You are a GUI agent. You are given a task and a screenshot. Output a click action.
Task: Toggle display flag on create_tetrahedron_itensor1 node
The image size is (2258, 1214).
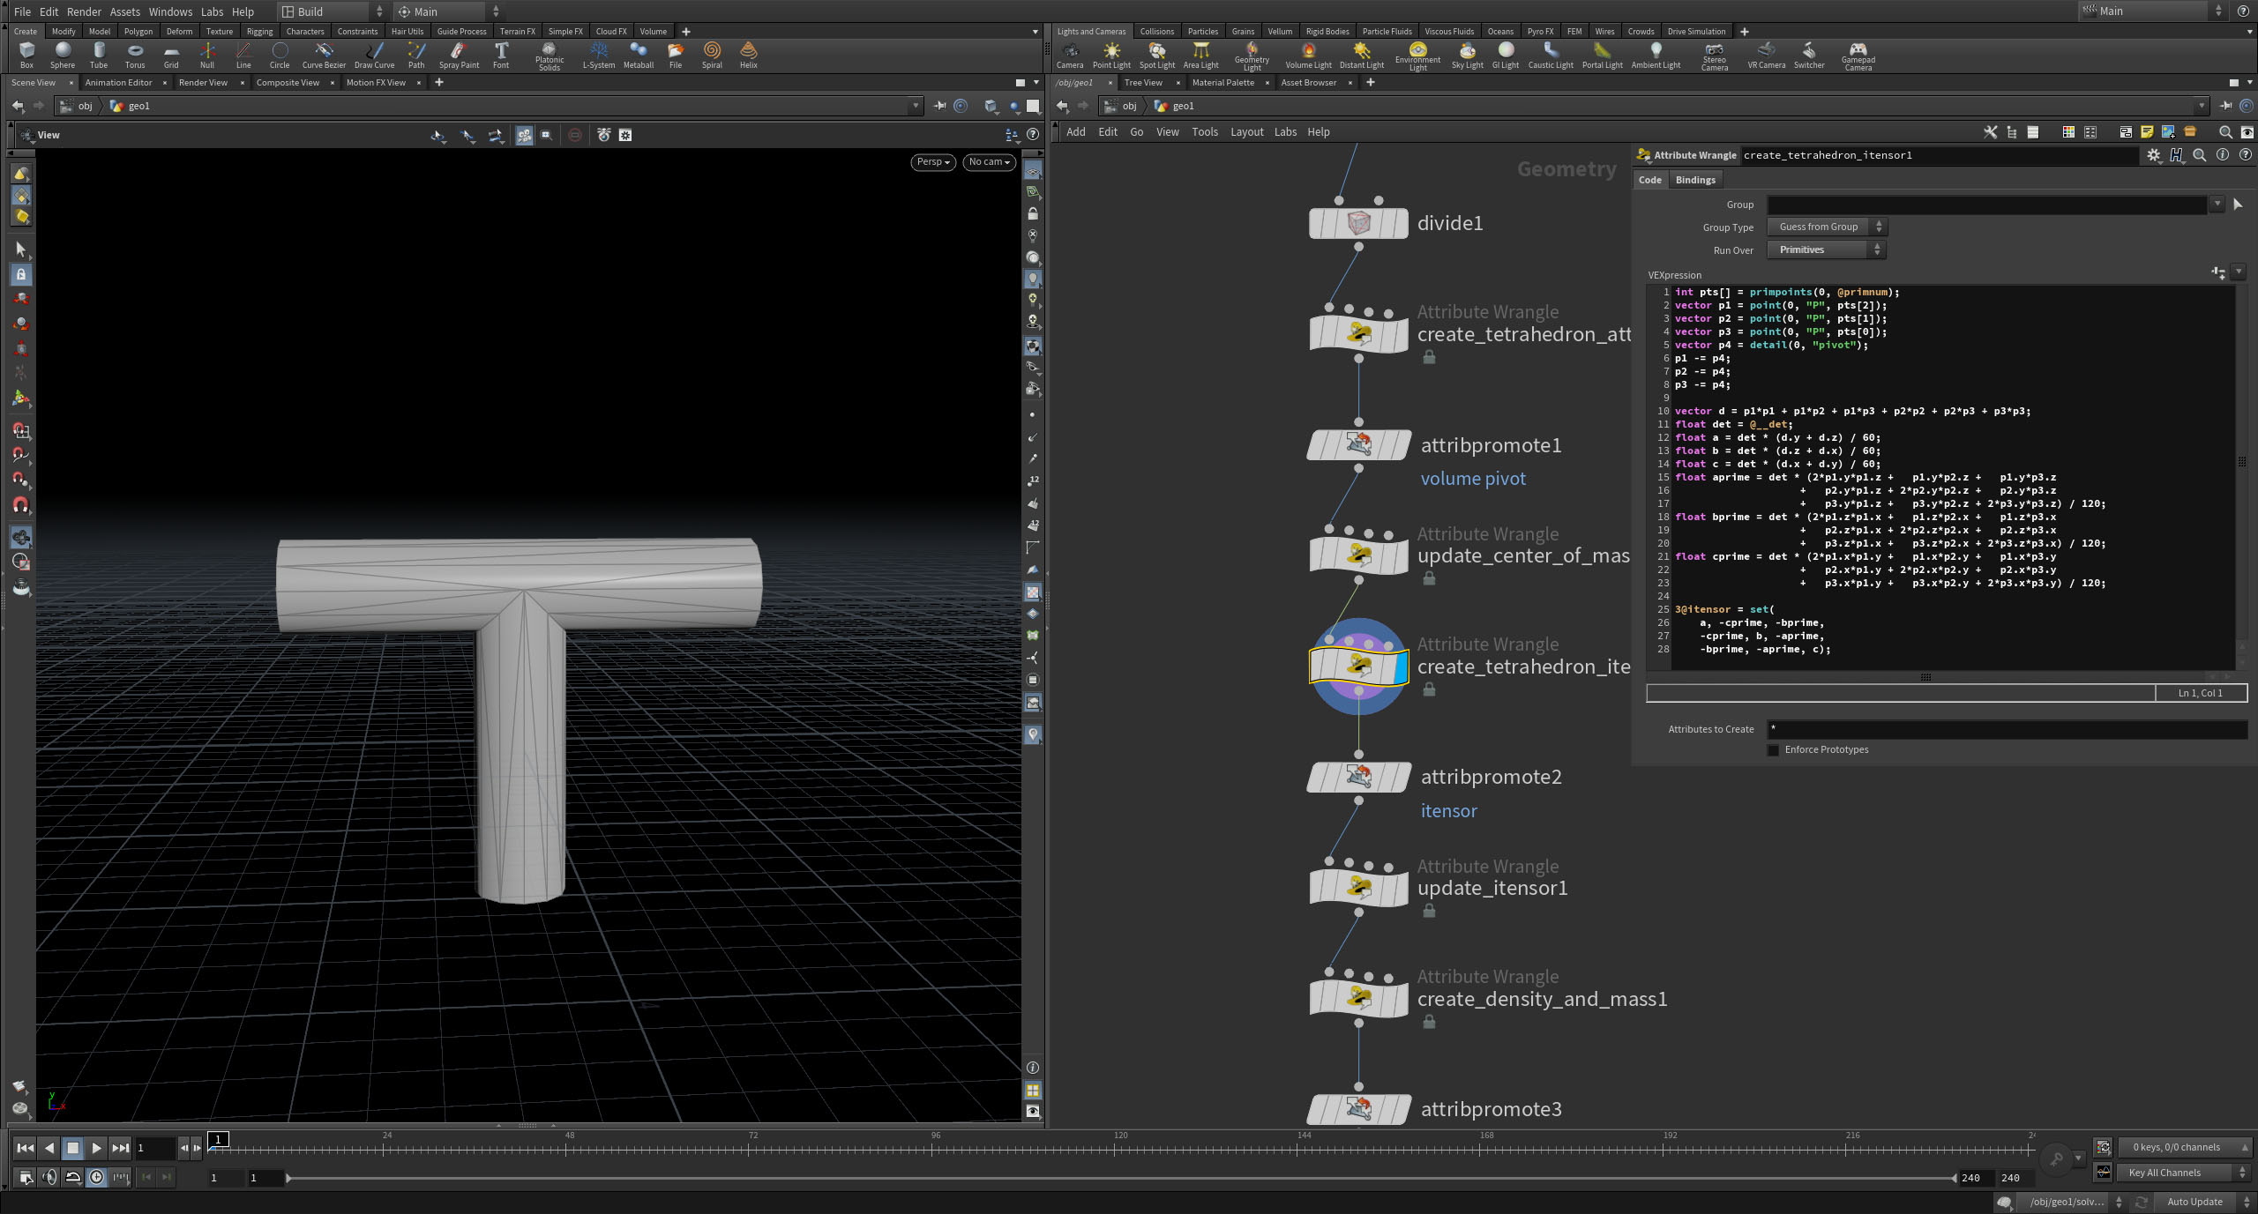(x=1401, y=667)
